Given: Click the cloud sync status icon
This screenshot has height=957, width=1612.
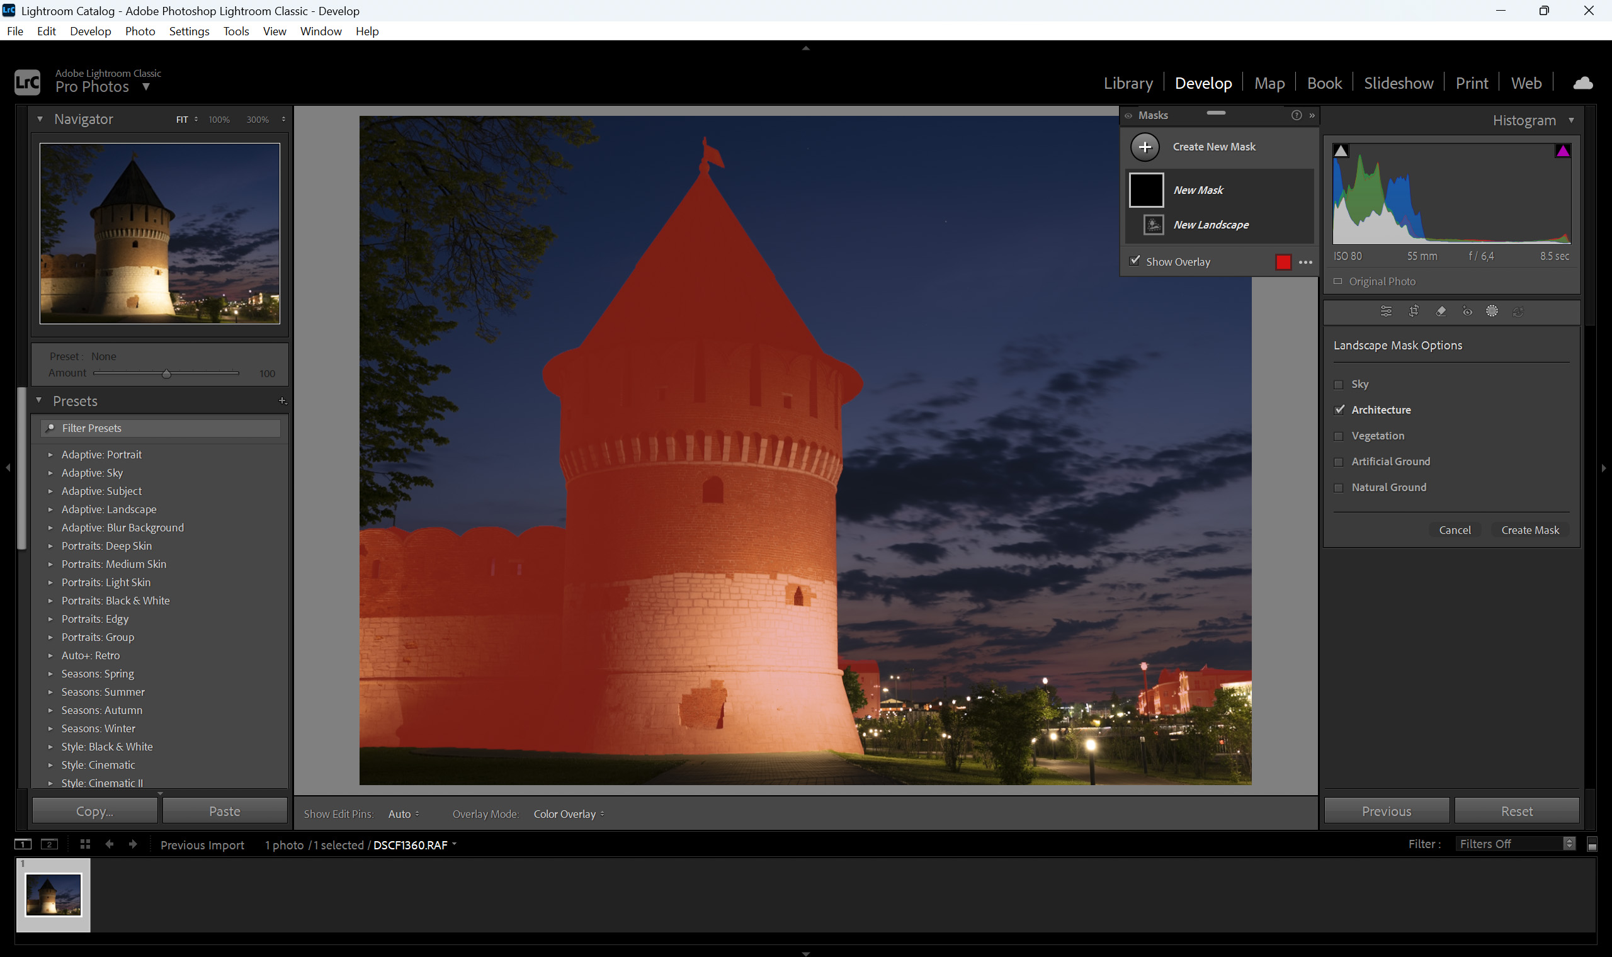Looking at the screenshot, I should 1583,83.
